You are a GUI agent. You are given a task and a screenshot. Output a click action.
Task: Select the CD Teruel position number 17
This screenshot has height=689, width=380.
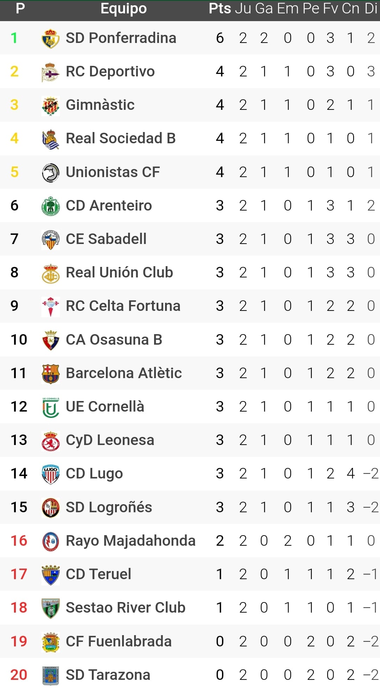point(19,574)
